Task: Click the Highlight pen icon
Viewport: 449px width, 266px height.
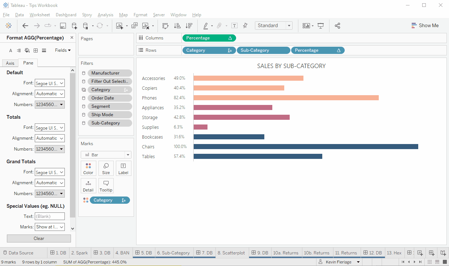Action: pyautogui.click(x=206, y=26)
